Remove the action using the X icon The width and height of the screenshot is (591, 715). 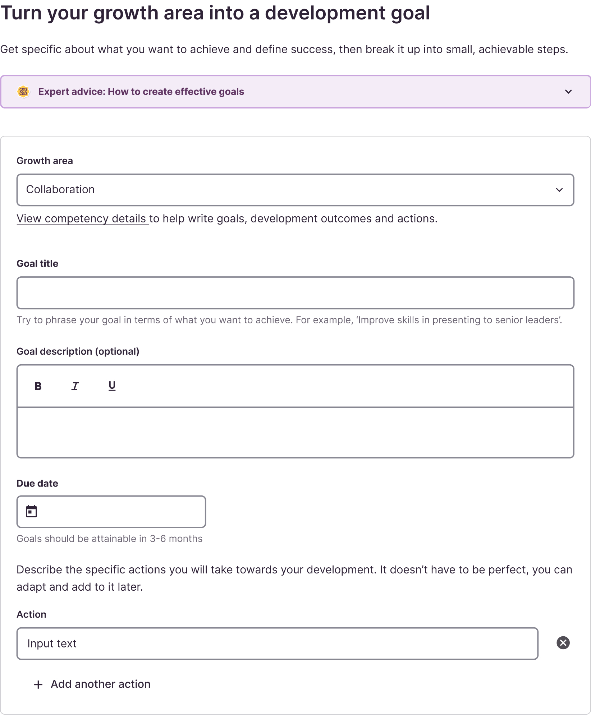coord(563,643)
